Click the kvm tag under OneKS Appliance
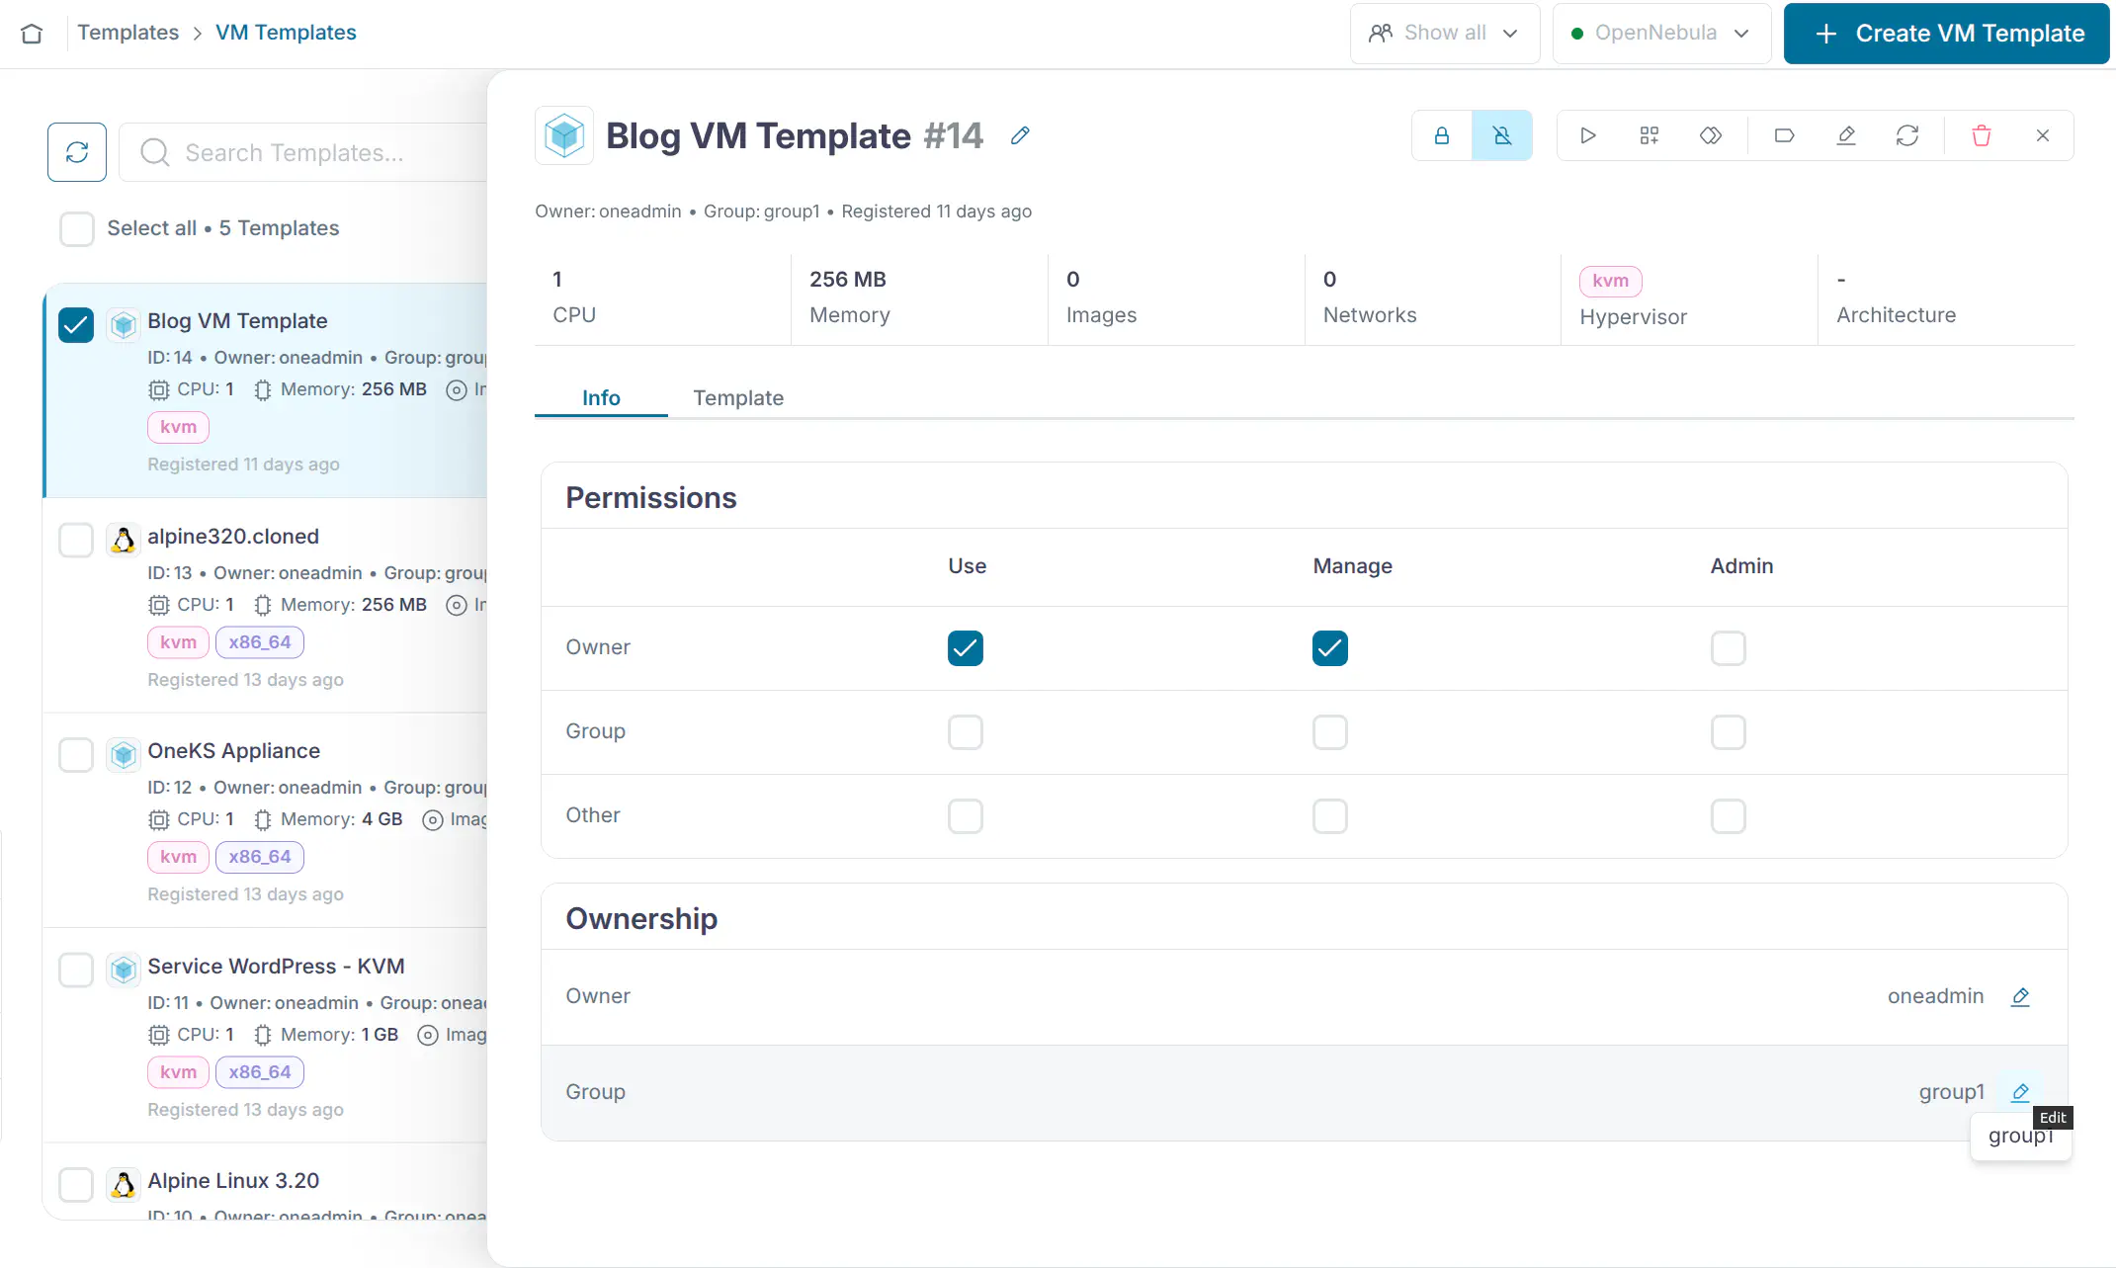The height and width of the screenshot is (1268, 2116). click(179, 857)
